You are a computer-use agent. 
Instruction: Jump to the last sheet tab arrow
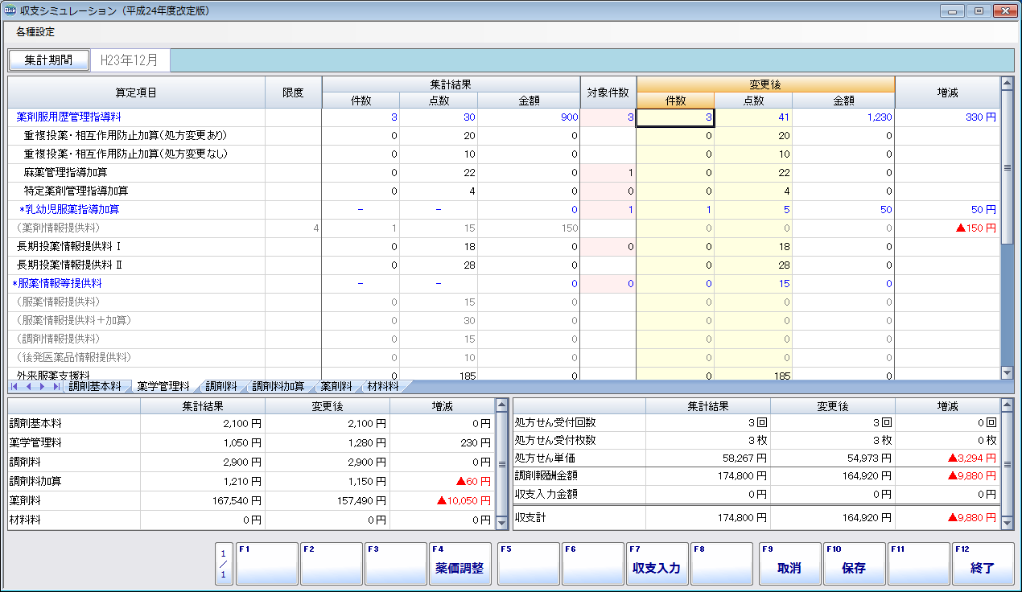pos(55,387)
